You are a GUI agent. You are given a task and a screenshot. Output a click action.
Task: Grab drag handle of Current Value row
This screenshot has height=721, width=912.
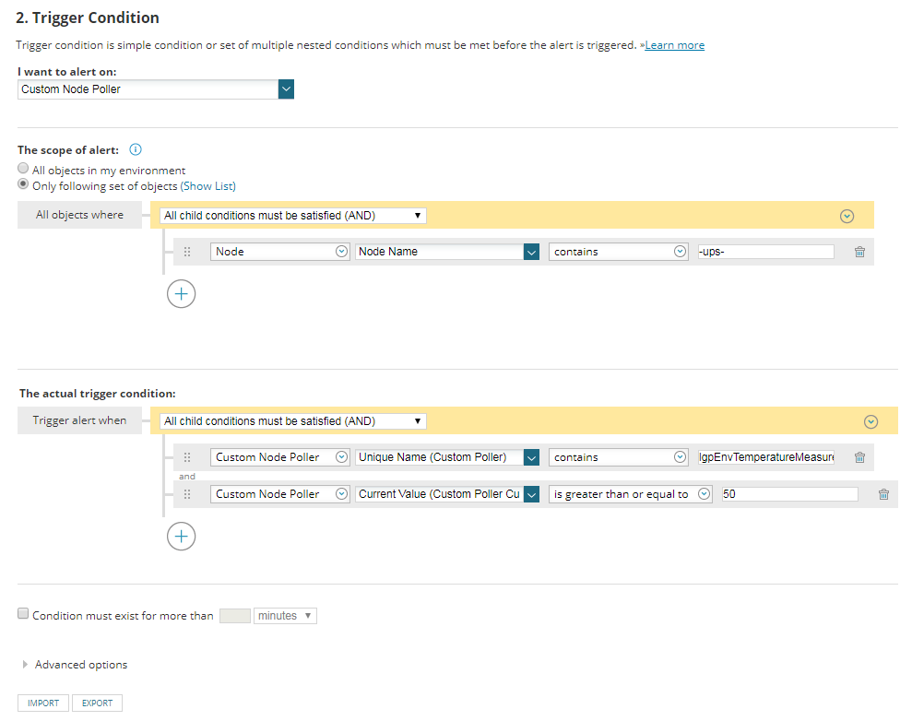coord(187,494)
